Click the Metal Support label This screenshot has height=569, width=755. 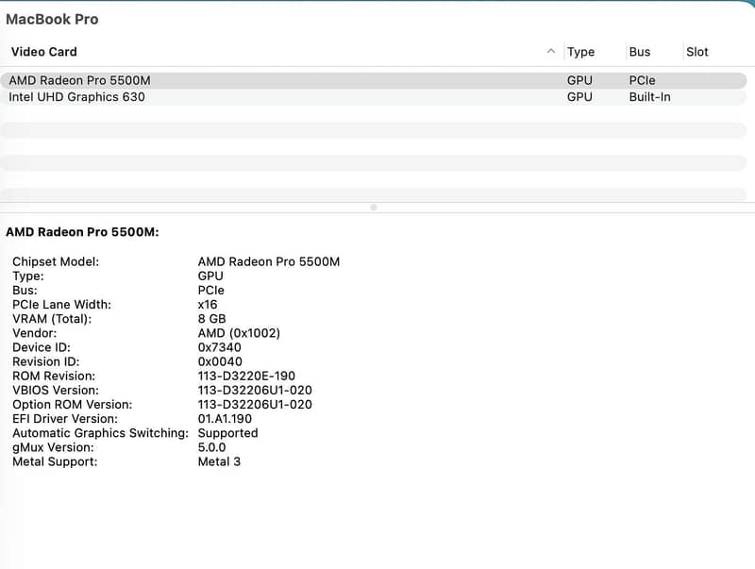click(55, 461)
